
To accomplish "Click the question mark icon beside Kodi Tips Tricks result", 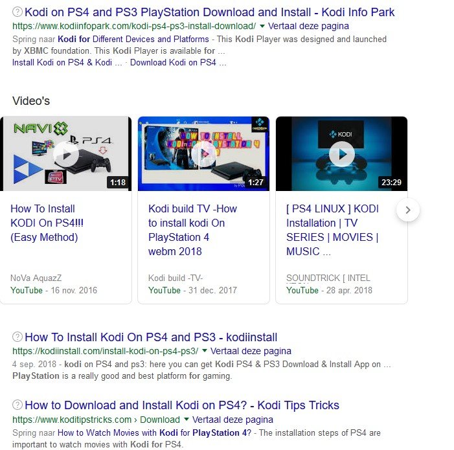I will tap(17, 405).
